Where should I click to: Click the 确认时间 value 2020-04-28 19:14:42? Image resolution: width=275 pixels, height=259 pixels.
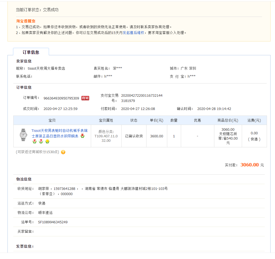click(214, 109)
